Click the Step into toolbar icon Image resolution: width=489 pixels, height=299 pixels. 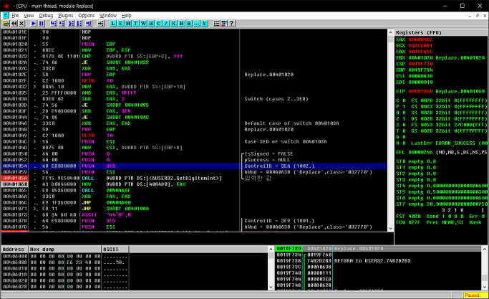54,24
